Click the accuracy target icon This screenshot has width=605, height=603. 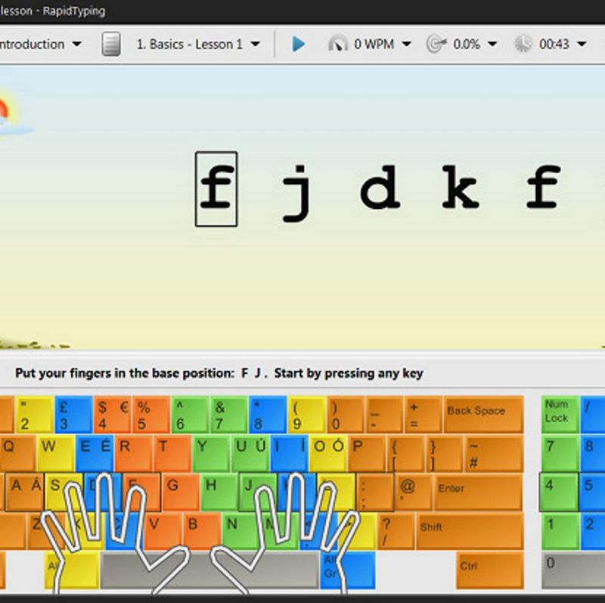coord(436,44)
